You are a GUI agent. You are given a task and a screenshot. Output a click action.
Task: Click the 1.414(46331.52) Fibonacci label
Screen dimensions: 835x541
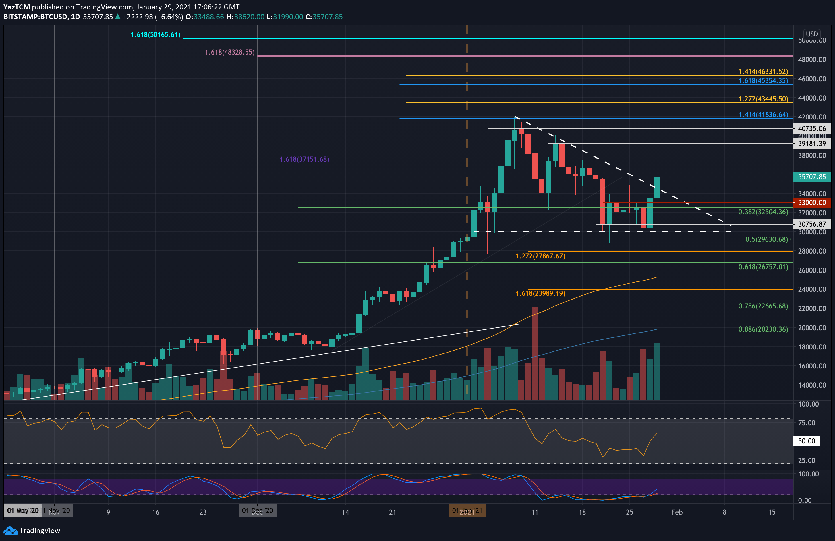point(763,71)
